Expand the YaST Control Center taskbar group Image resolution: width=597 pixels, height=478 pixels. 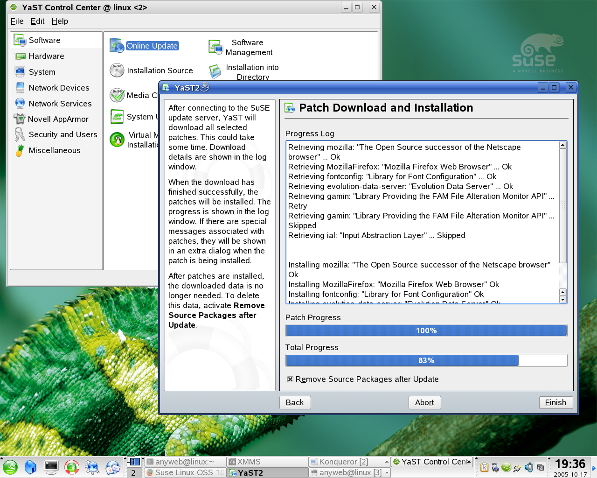(x=469, y=462)
